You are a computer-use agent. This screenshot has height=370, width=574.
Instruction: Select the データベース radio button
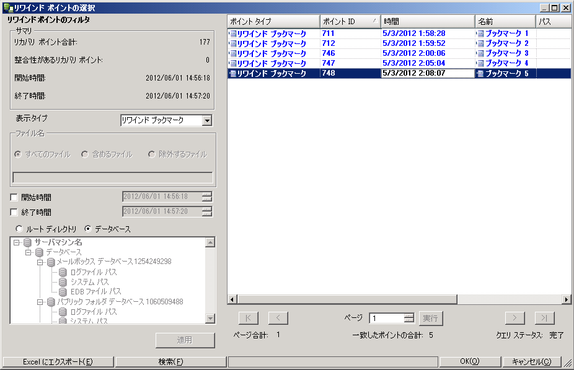pos(88,229)
